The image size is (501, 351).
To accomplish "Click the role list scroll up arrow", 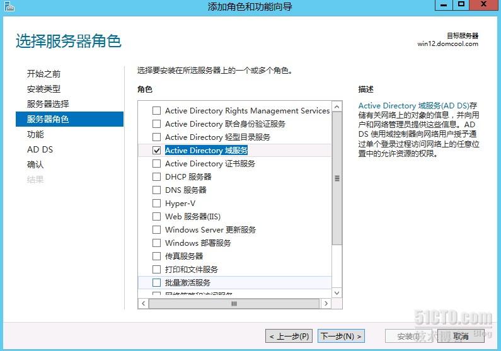I will click(337, 108).
